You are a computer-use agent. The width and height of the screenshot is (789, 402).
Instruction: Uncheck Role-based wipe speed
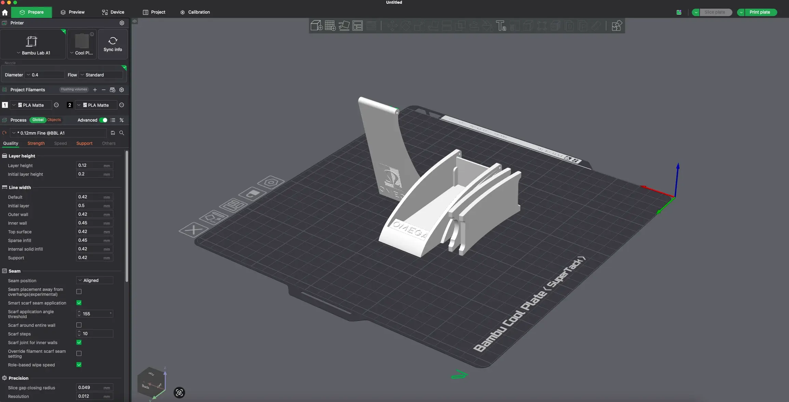click(79, 364)
